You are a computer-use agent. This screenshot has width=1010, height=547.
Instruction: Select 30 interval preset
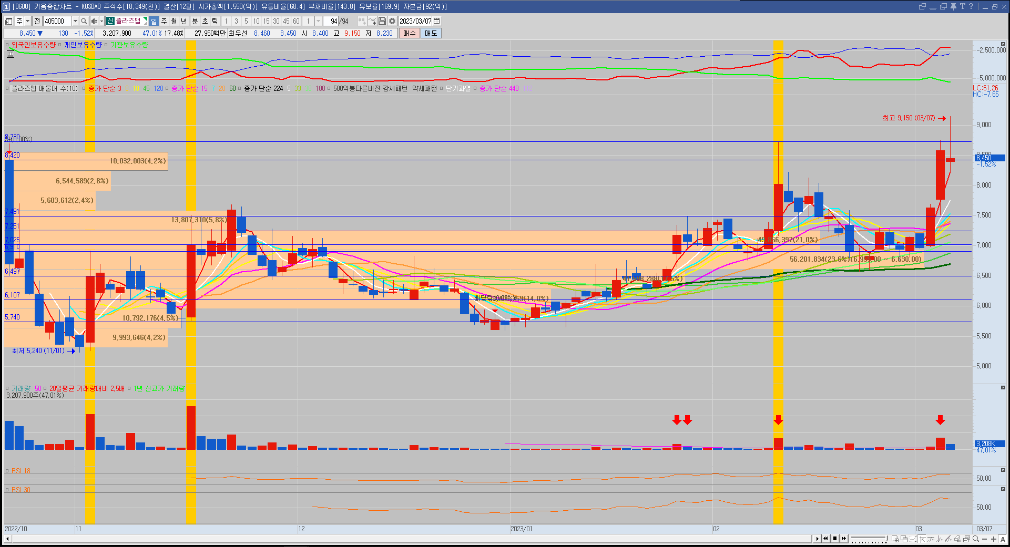[x=276, y=21]
